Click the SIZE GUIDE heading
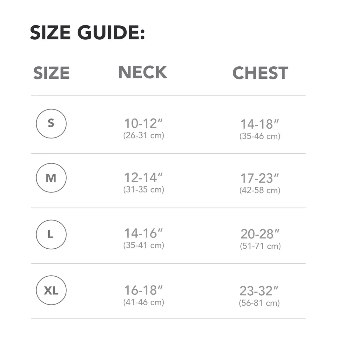This screenshot has height=343, width=343. [87, 33]
